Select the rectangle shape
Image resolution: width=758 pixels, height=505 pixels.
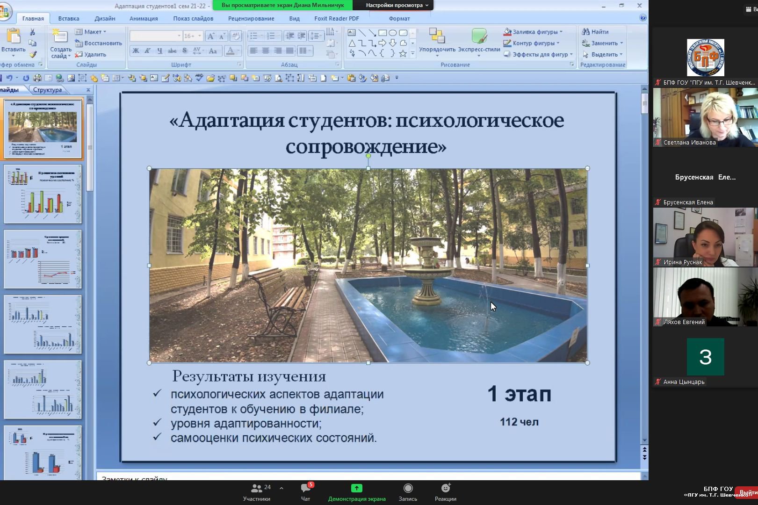click(x=383, y=33)
